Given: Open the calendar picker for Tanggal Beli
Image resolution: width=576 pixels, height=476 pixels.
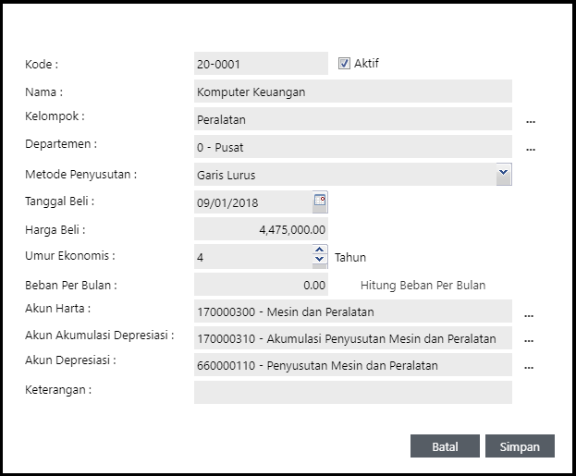Looking at the screenshot, I should point(320,201).
